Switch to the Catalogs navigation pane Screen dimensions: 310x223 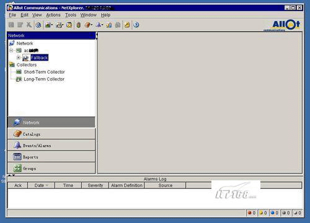[51, 134]
